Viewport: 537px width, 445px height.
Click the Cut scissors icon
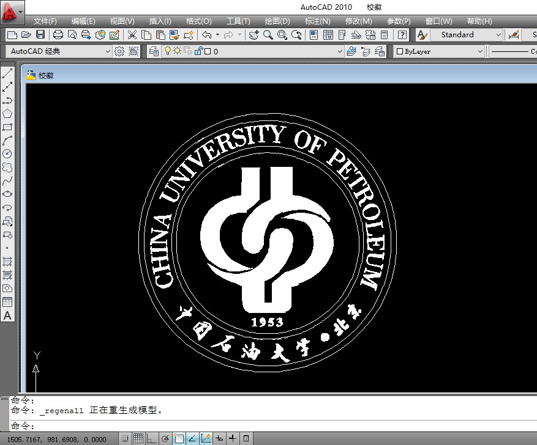coord(132,35)
